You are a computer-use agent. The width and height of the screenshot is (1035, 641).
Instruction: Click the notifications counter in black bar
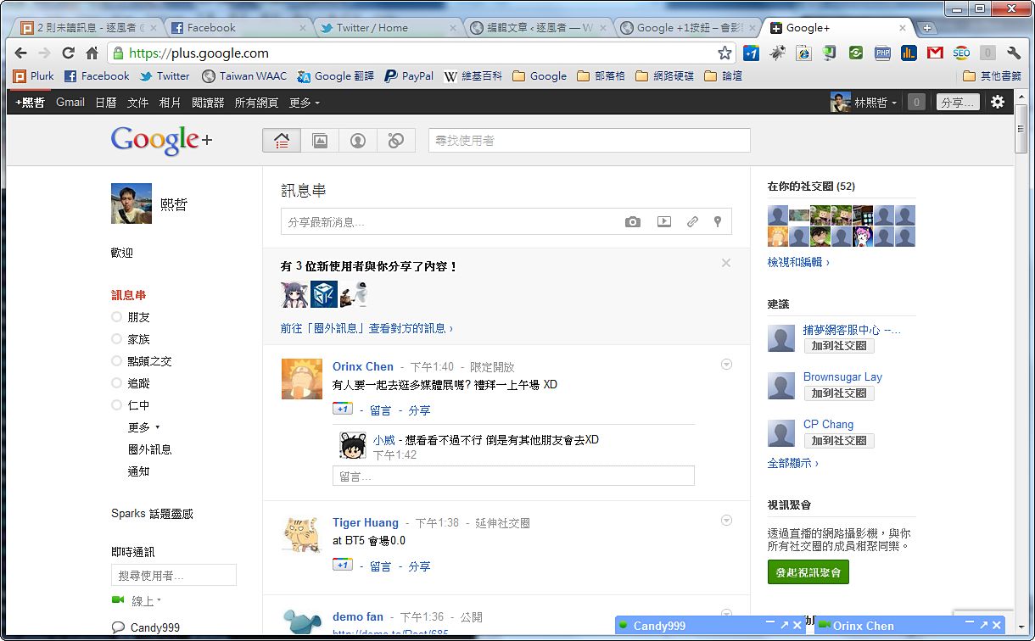916,103
